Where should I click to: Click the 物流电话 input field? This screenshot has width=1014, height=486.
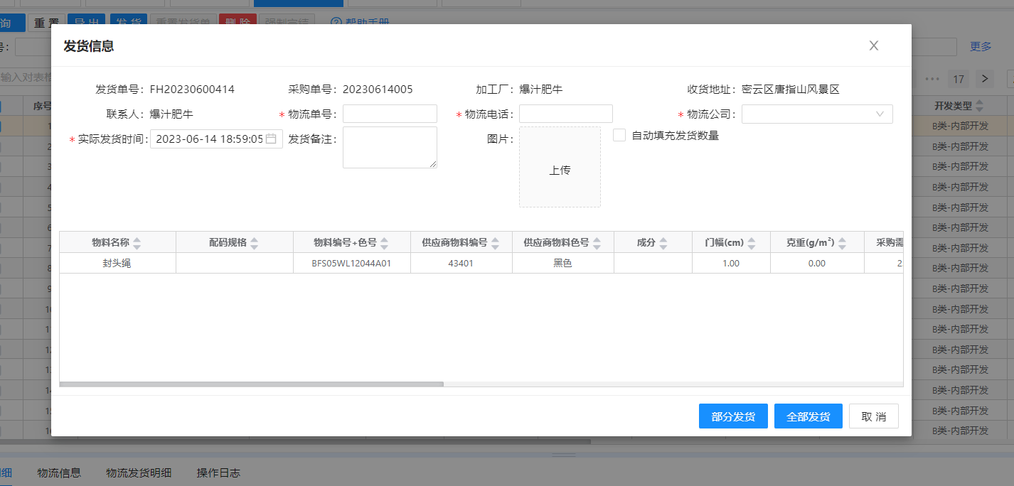coord(565,114)
